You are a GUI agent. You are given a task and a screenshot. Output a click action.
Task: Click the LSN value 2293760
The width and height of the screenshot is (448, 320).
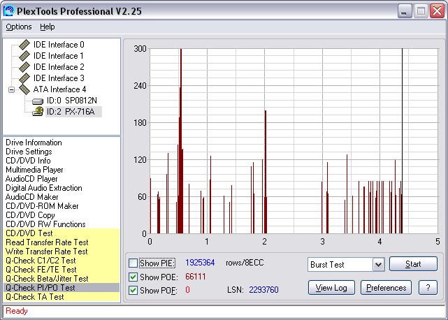click(x=263, y=290)
